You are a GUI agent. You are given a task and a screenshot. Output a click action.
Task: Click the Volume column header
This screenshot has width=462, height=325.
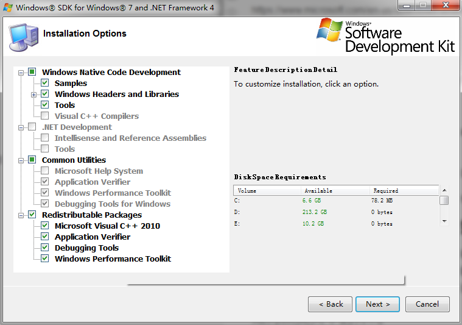pos(267,191)
